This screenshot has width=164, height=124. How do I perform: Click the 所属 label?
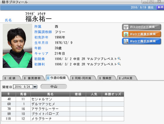coord(38,27)
